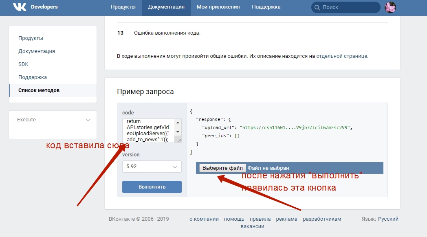Open the вакансии footer link
The height and width of the screenshot is (237, 427).
tap(253, 226)
